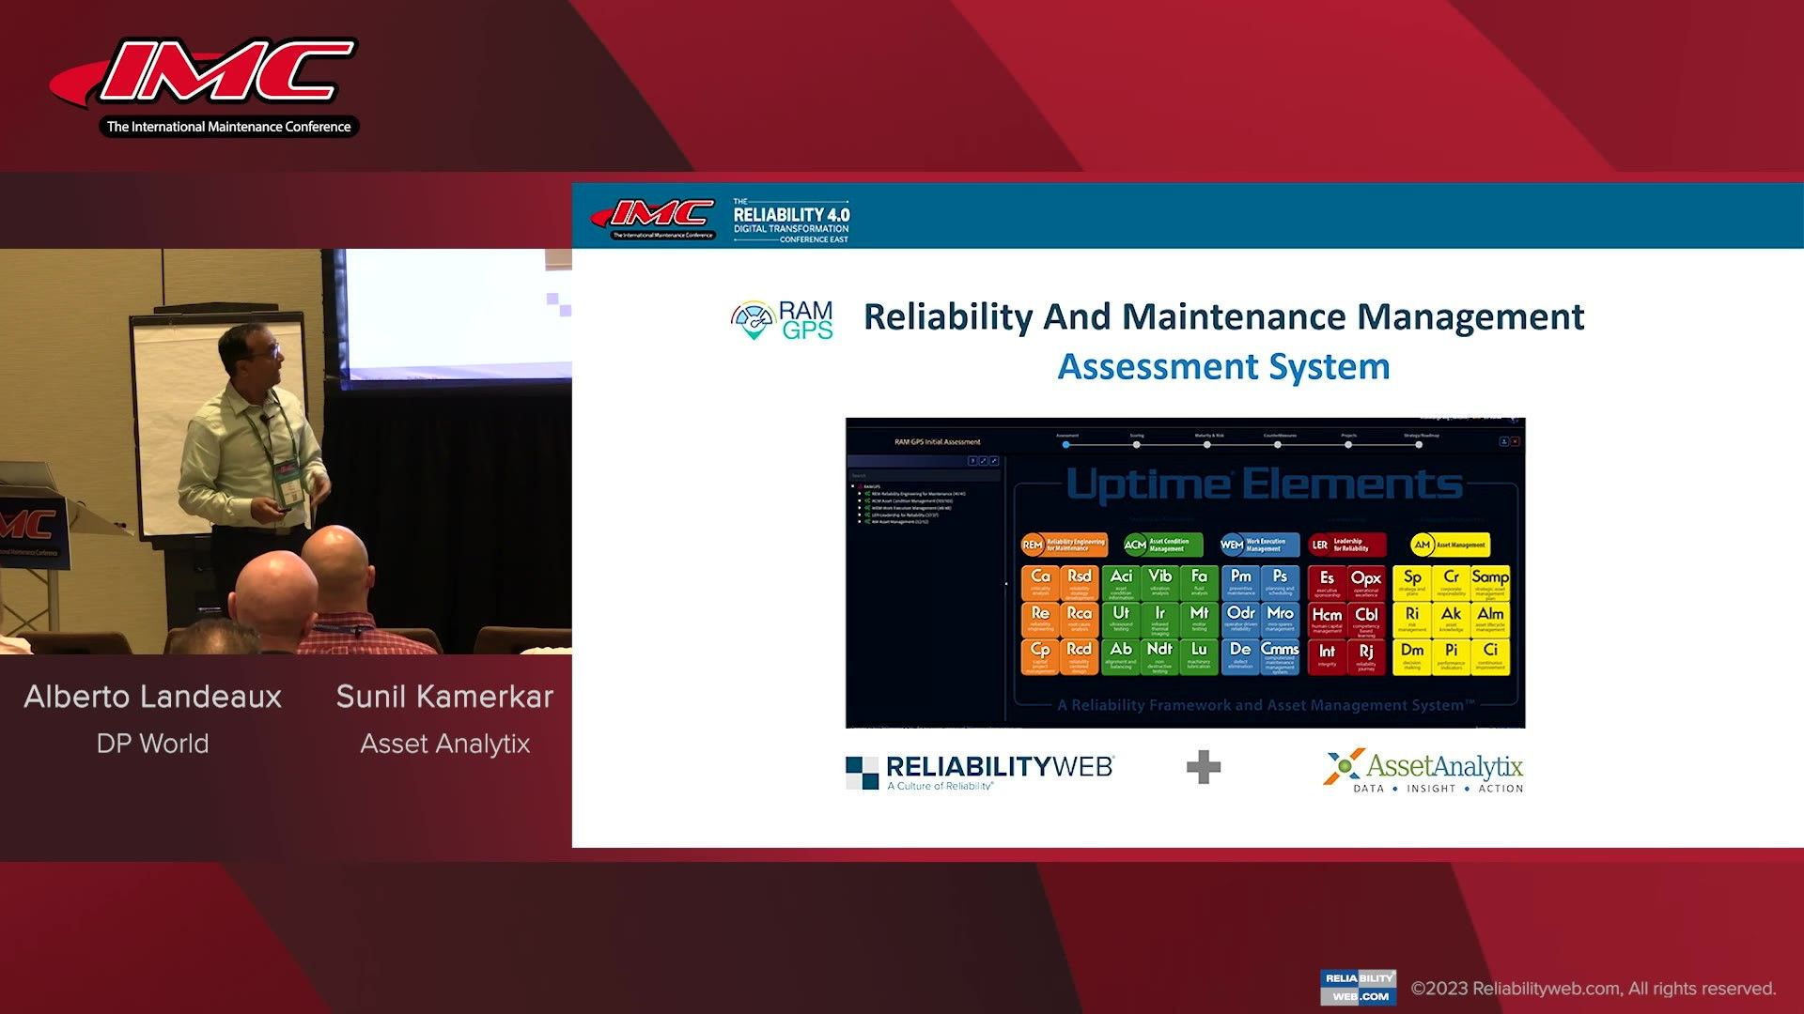1804x1014 pixels.
Task: Select the Scoring step circle
Action: pyautogui.click(x=1136, y=446)
